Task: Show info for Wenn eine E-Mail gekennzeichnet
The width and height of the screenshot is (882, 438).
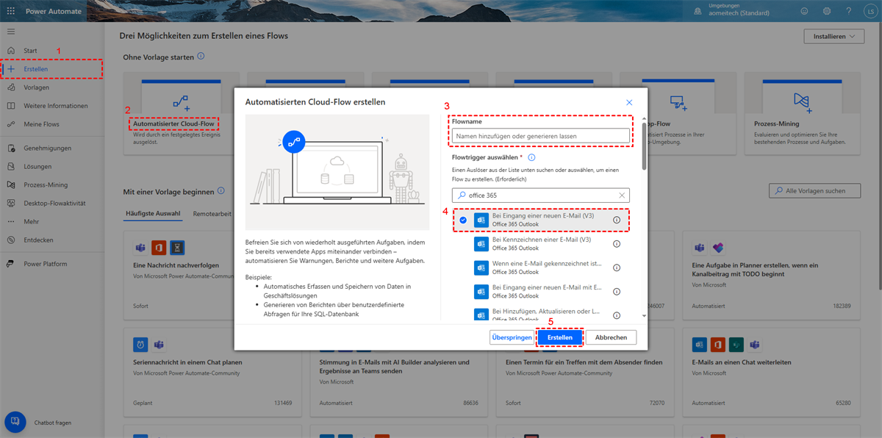Action: [617, 268]
